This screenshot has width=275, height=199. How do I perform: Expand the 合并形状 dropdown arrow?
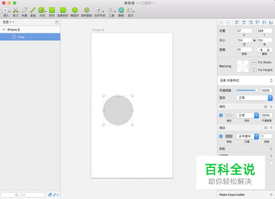point(103,12)
